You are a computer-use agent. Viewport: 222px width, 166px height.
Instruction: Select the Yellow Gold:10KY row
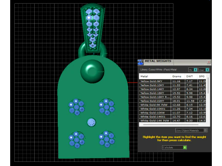(x=173, y=85)
